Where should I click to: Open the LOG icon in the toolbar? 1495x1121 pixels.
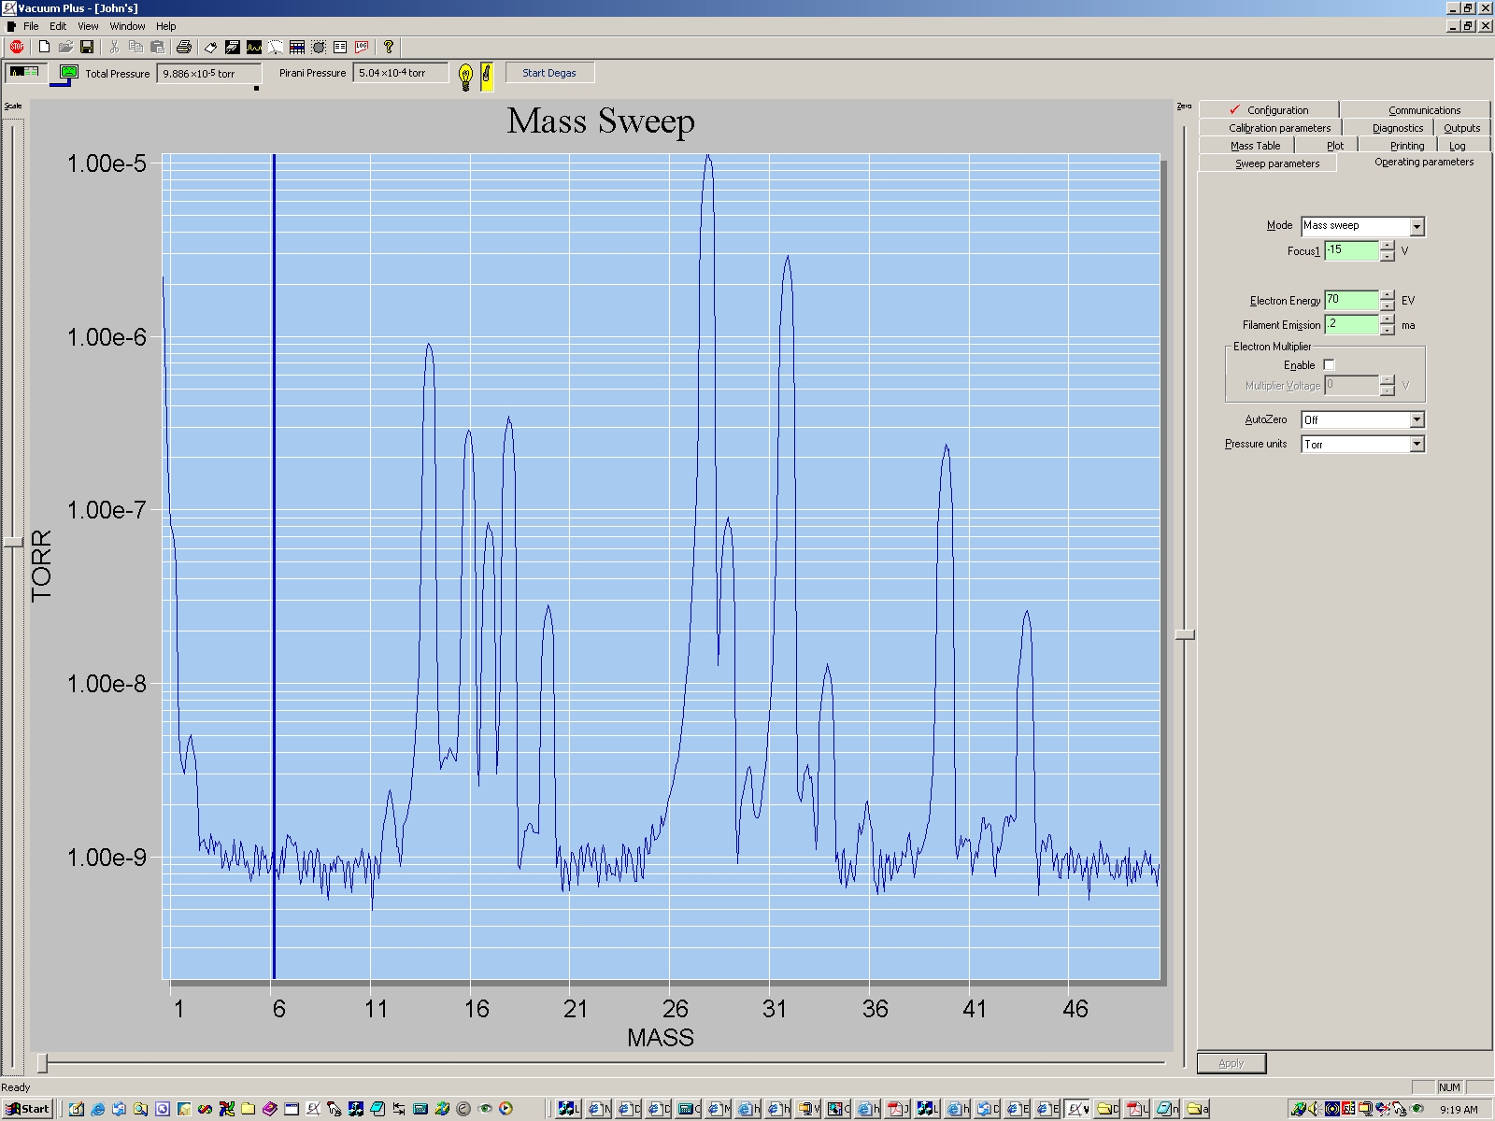coord(362,47)
